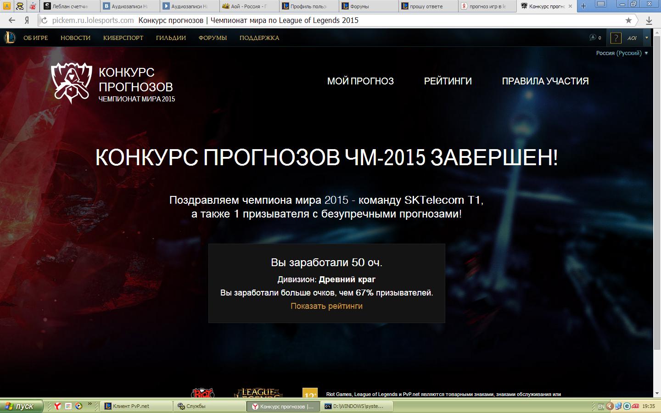Switch to second 'Аудиозаписи' tab with play icon
This screenshot has width=661, height=413.
click(189, 6)
